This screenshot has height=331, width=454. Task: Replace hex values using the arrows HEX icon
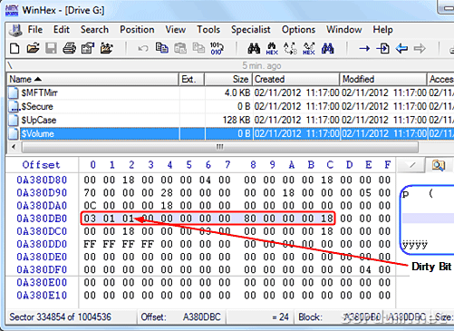[x=309, y=48]
